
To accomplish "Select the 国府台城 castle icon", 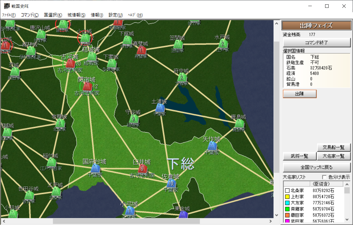I will tap(95, 168).
